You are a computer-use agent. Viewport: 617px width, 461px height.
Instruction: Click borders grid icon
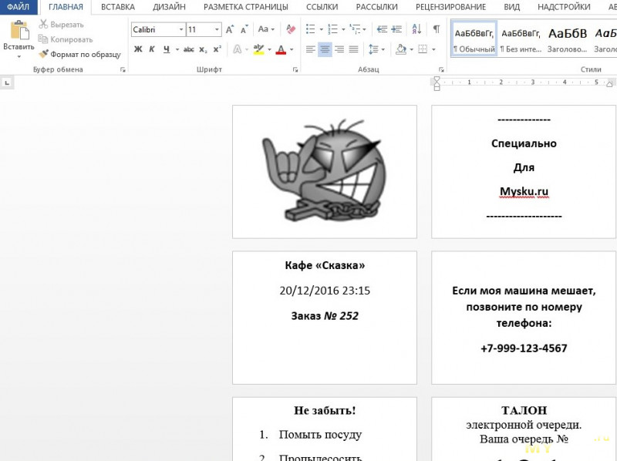(x=423, y=49)
